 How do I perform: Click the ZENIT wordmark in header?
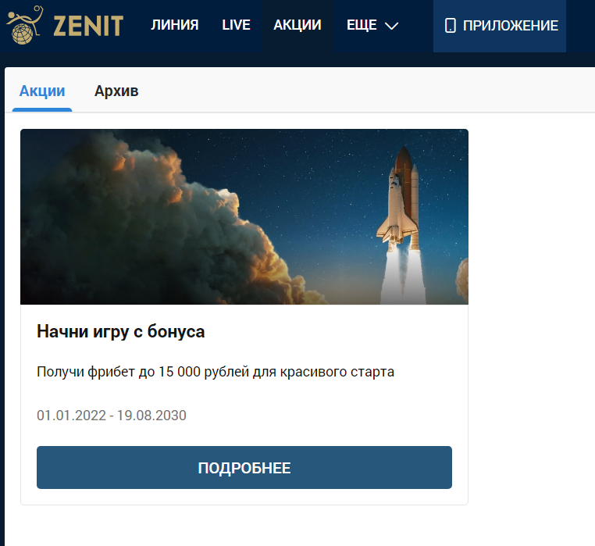[x=87, y=26]
